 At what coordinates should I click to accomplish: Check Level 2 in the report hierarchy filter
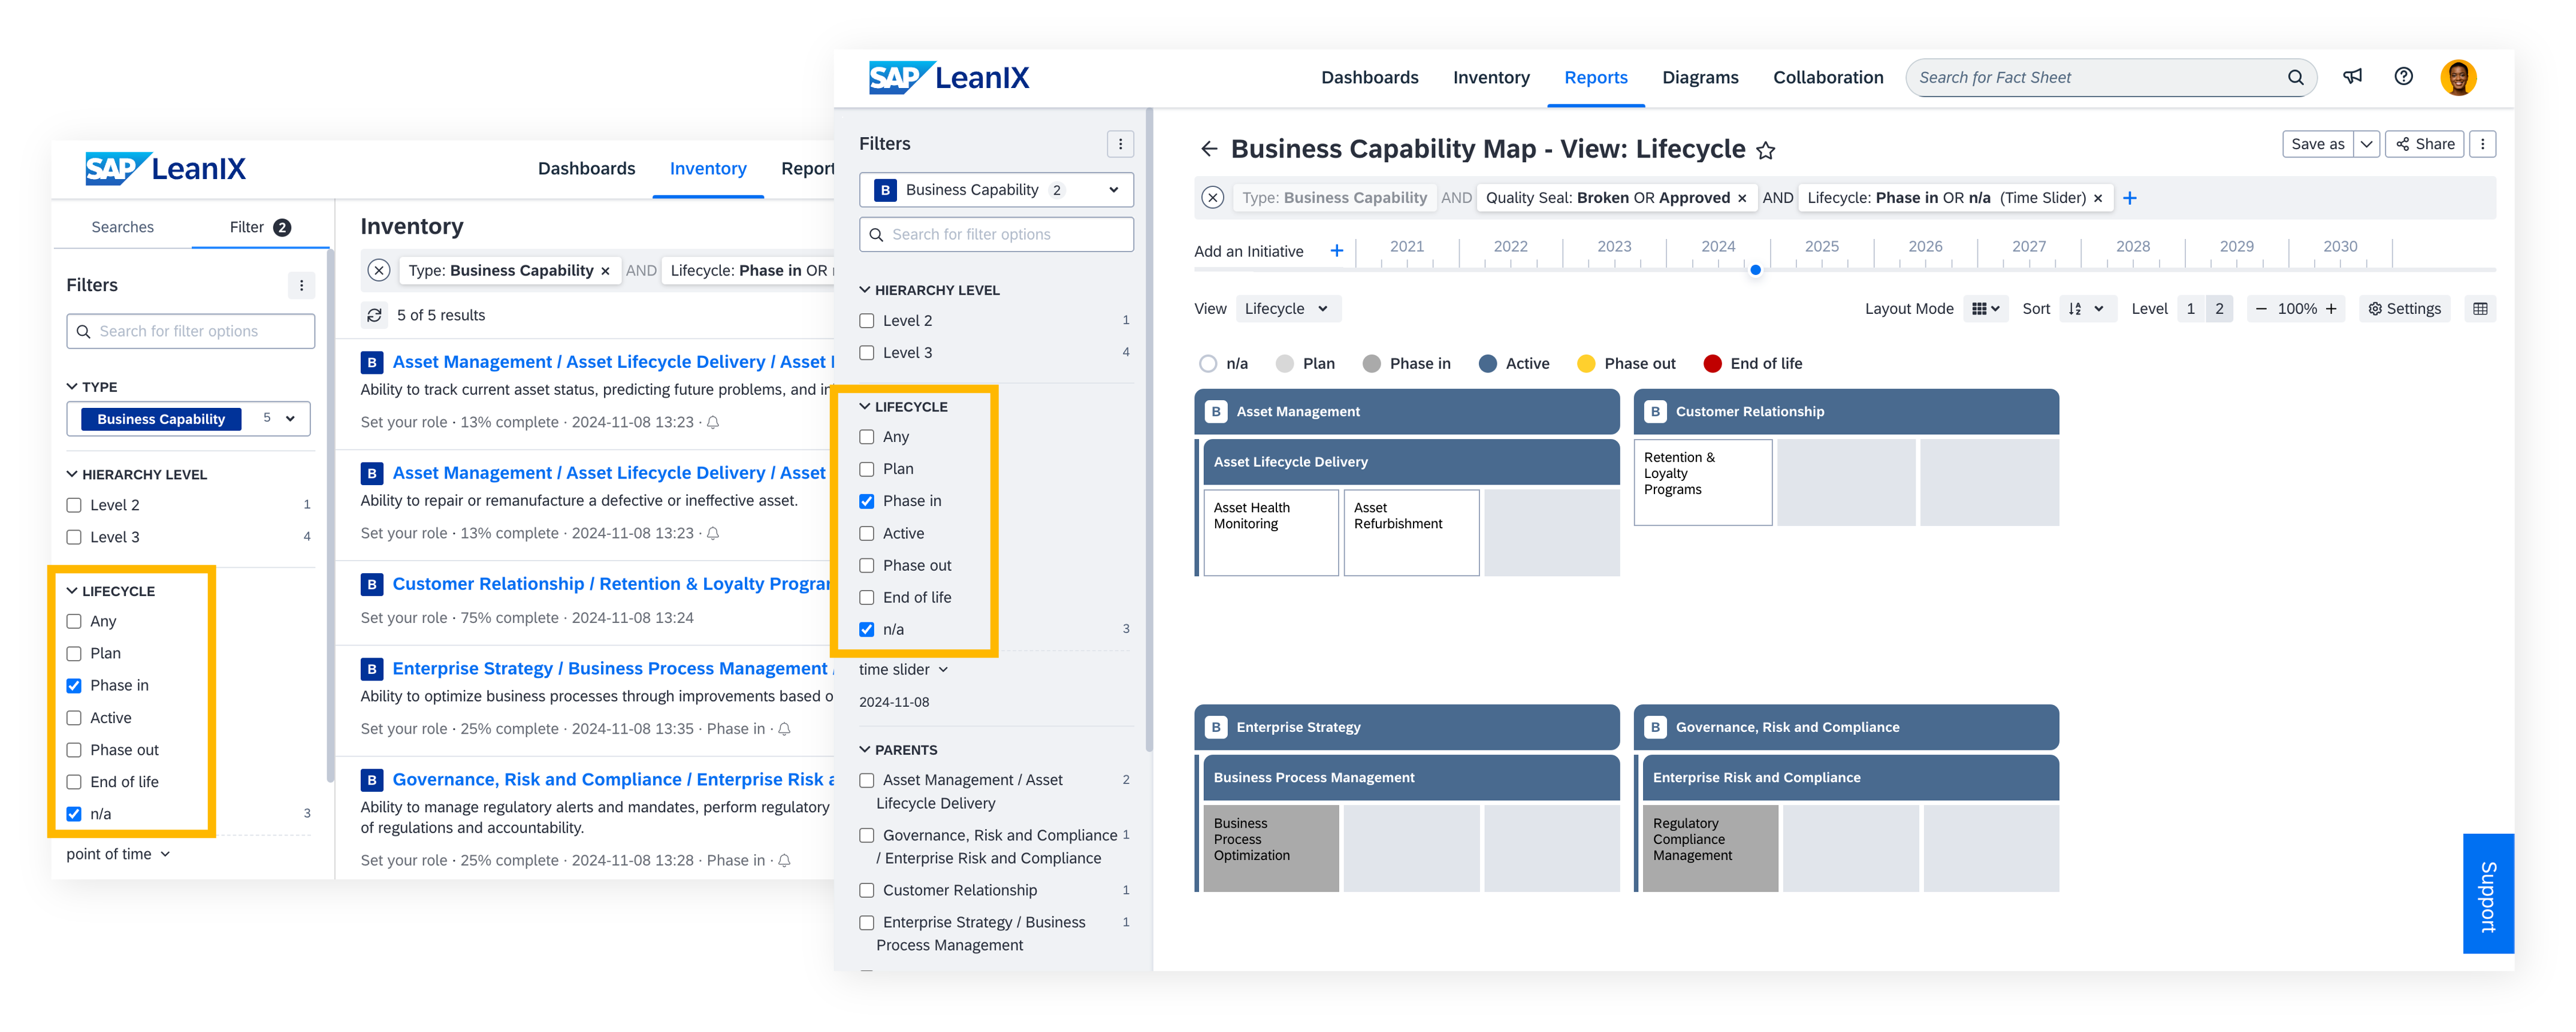click(x=867, y=321)
